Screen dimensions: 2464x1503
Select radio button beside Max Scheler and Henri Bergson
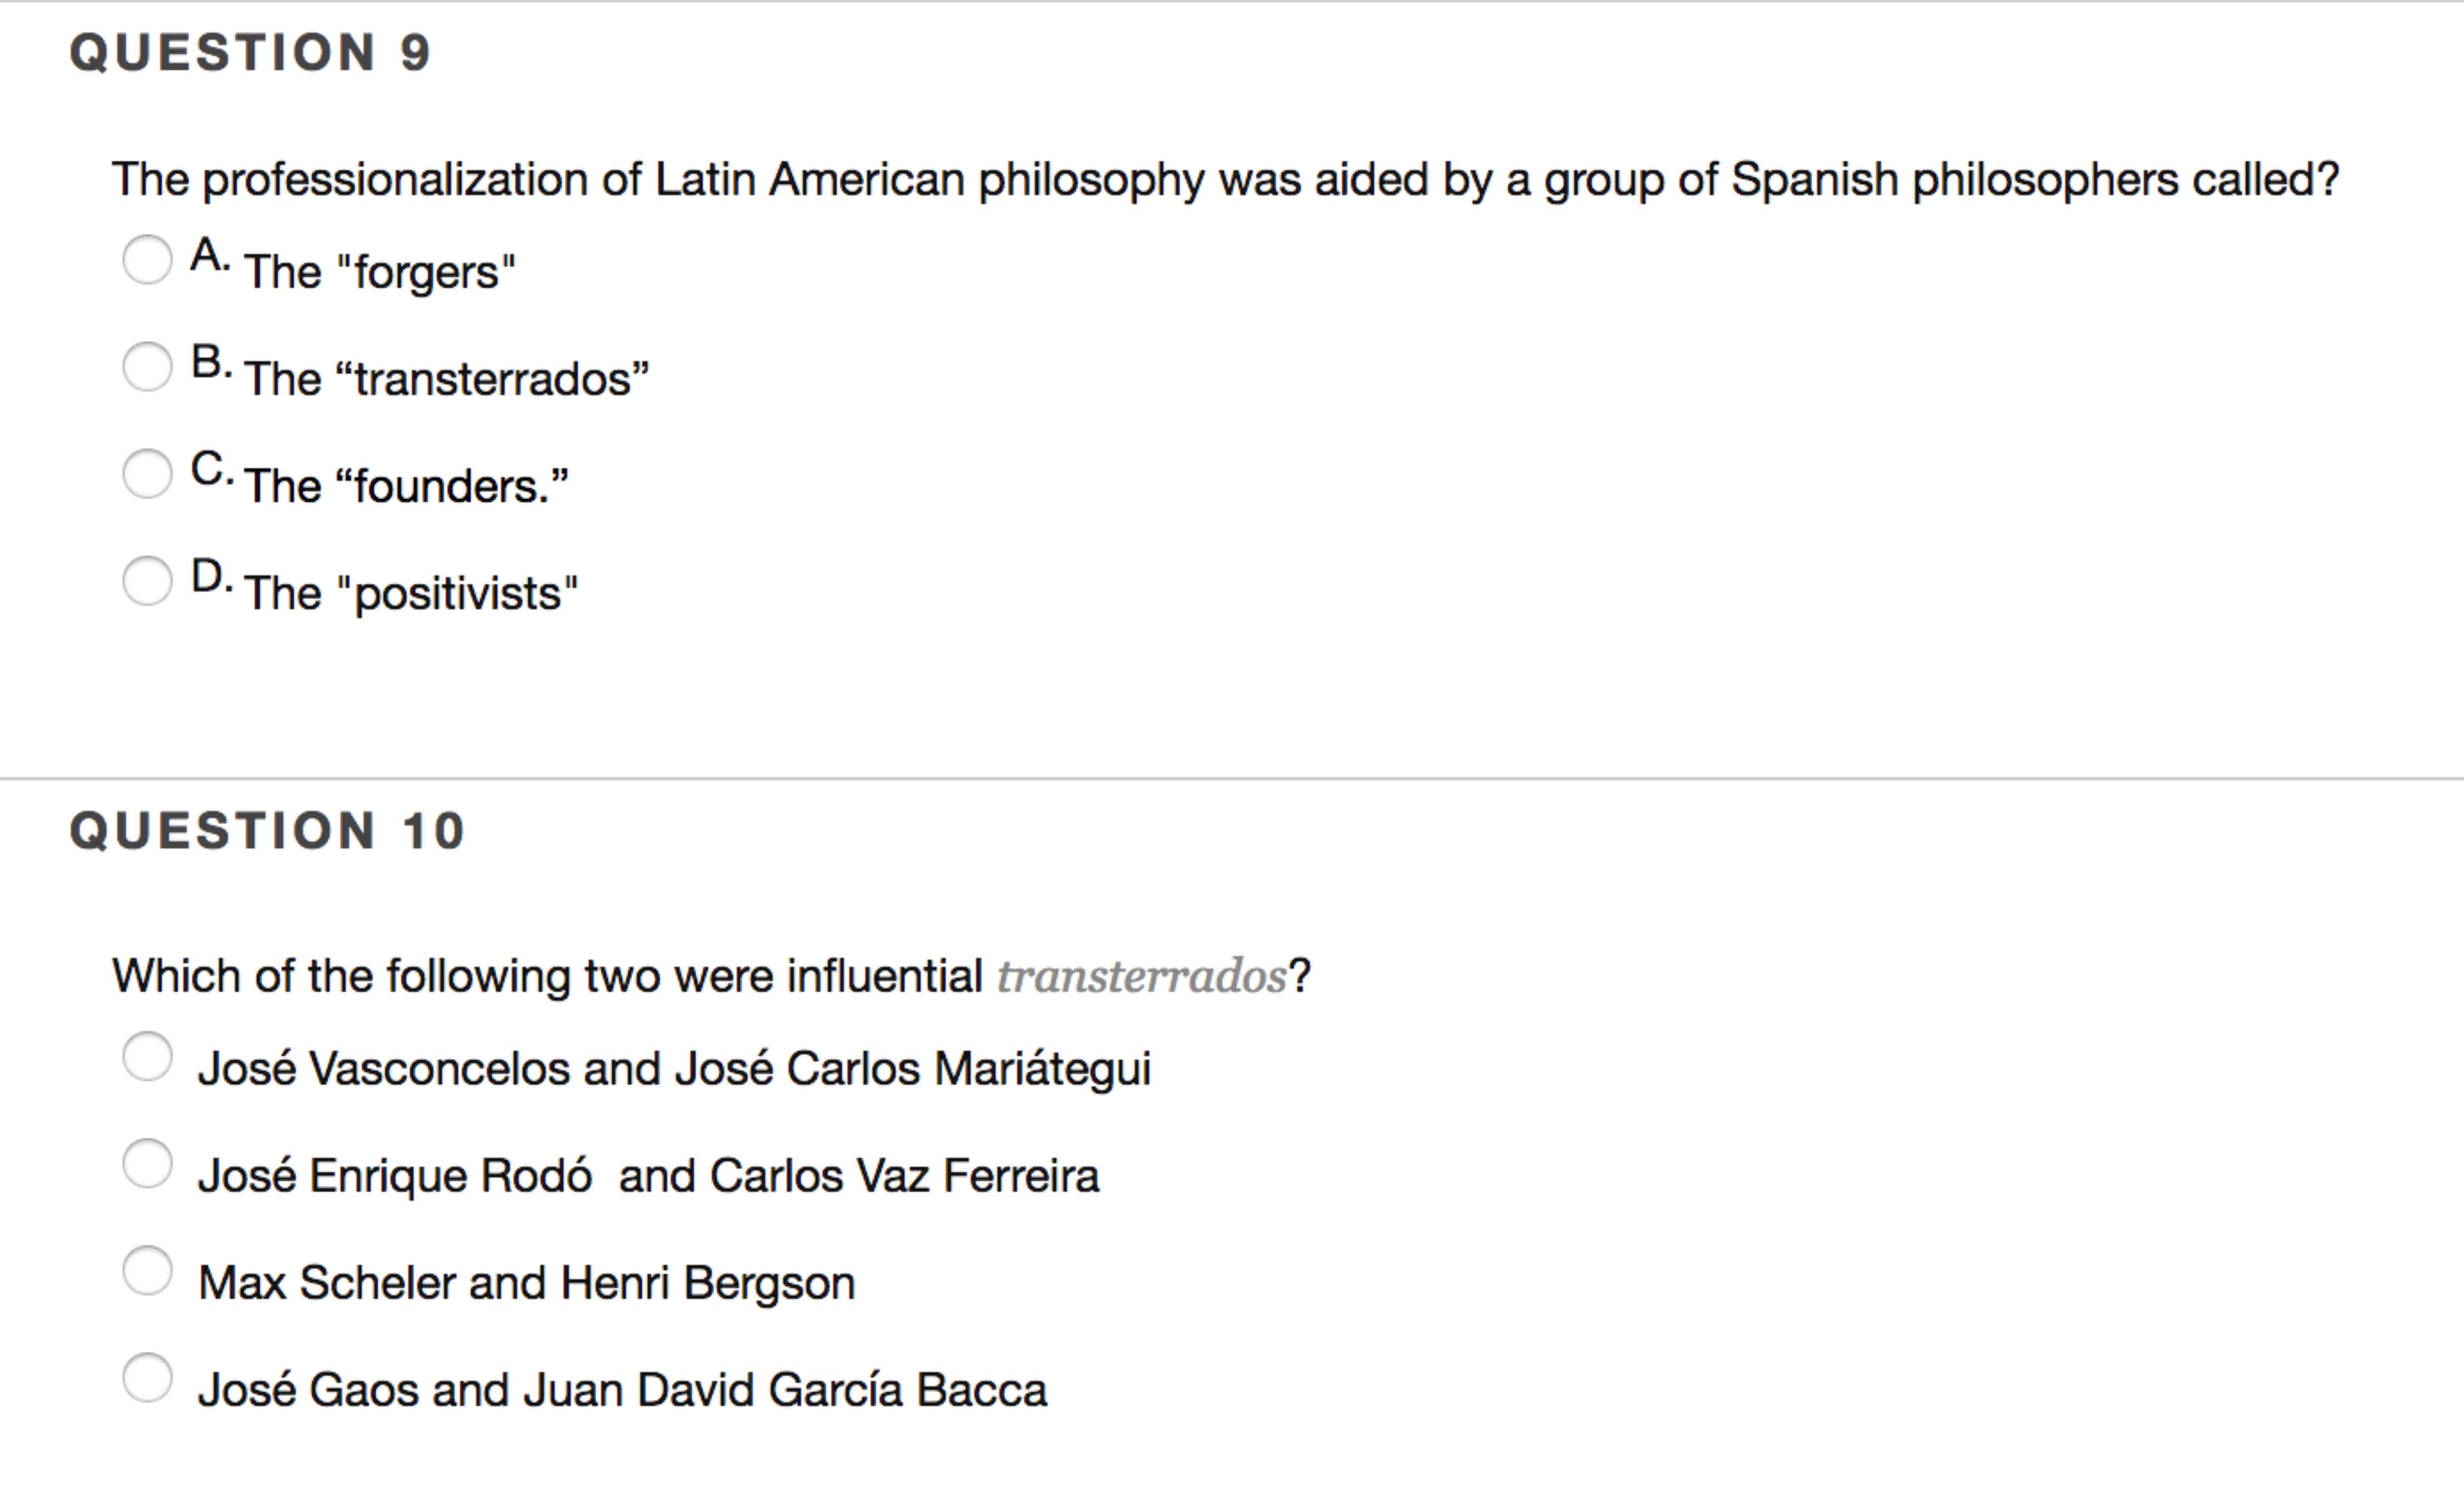pyautogui.click(x=147, y=1271)
